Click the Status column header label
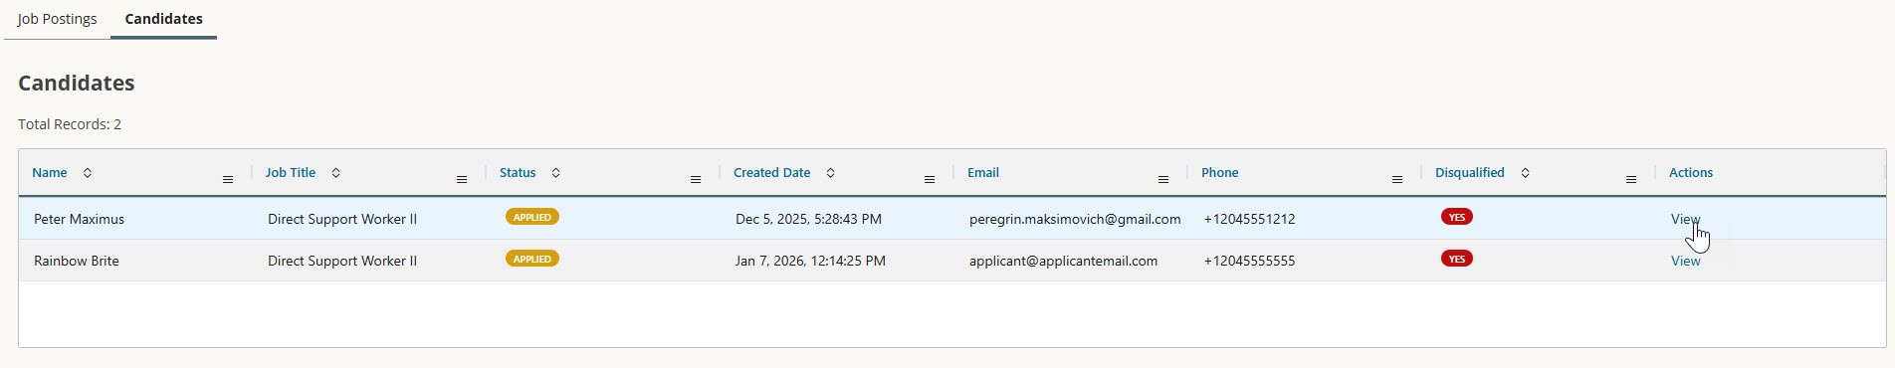 click(518, 173)
